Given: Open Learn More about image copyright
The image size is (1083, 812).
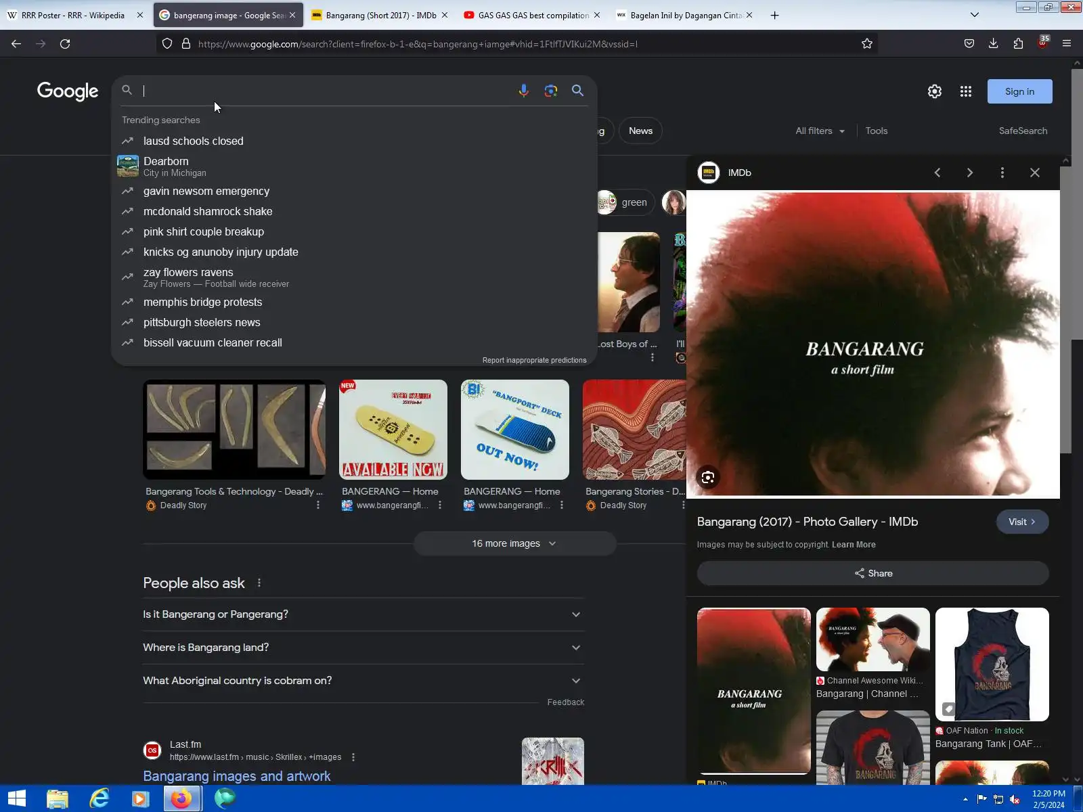Looking at the screenshot, I should (x=854, y=545).
